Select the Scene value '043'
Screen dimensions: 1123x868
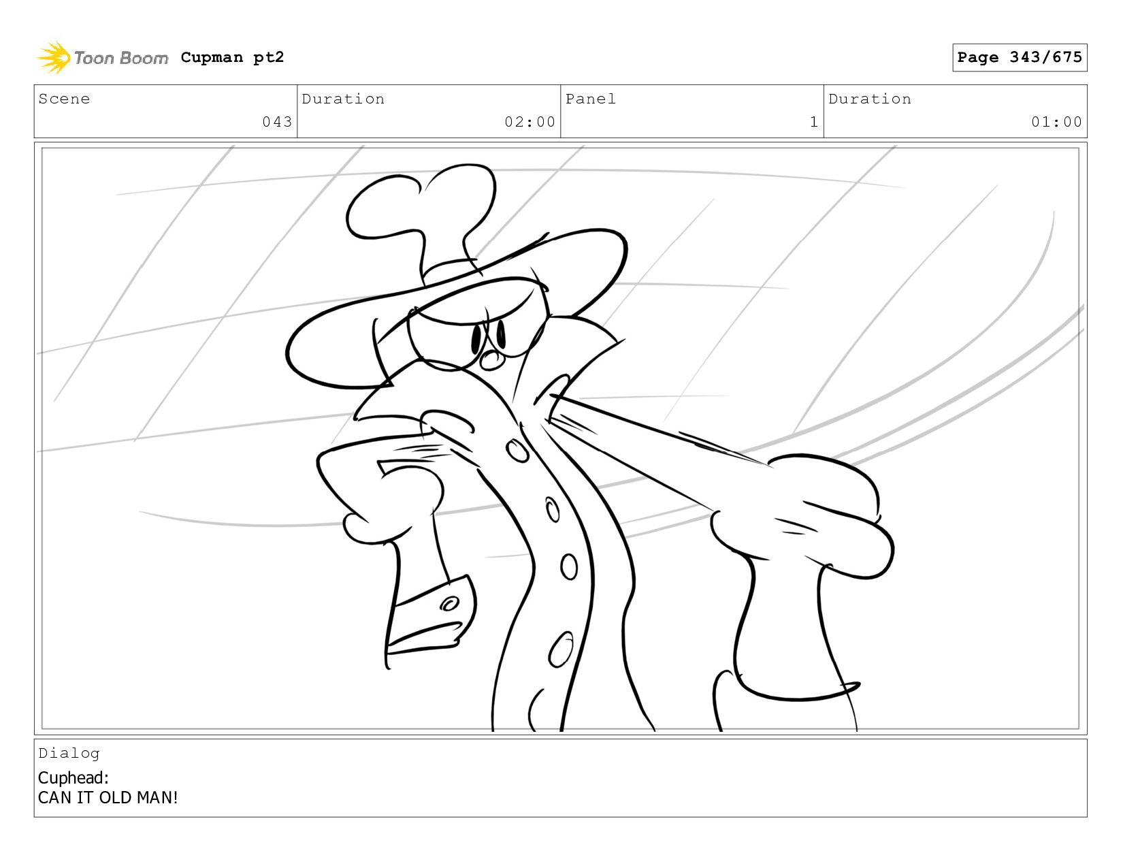(277, 122)
